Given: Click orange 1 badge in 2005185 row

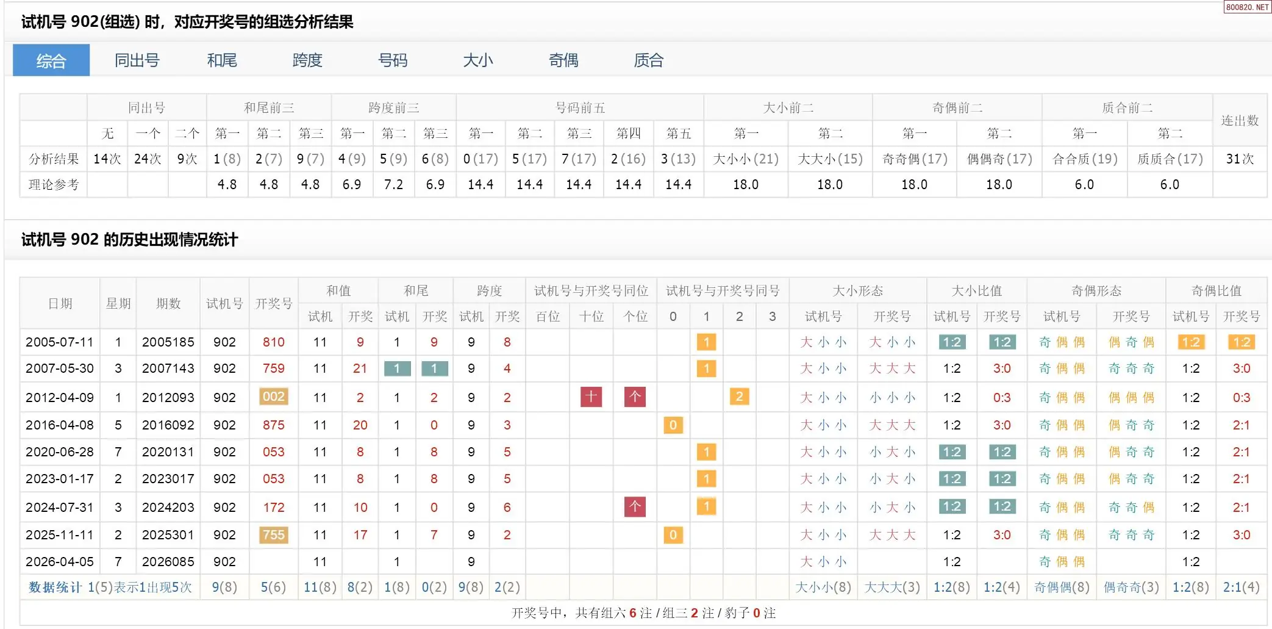Looking at the screenshot, I should click(706, 342).
